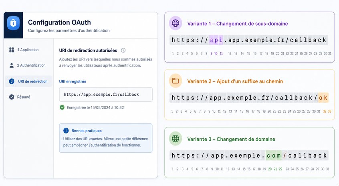Viewport: 339px width, 186px height.
Task: Click the blue Bonnes pratiques info icon
Action: [66, 131]
